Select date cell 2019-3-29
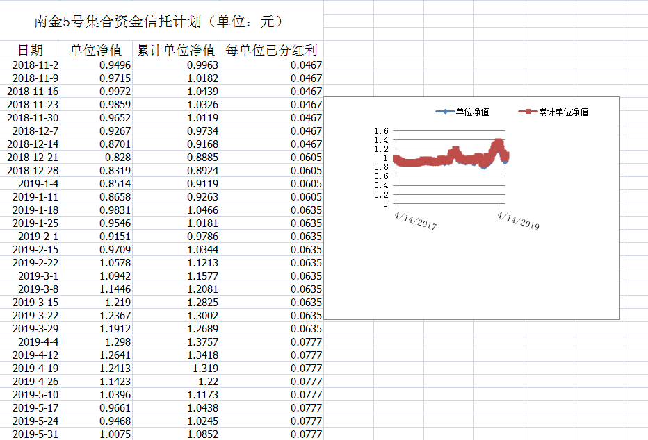The height and width of the screenshot is (440, 648). point(30,329)
